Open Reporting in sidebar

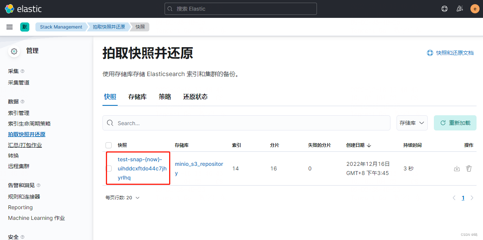point(20,207)
